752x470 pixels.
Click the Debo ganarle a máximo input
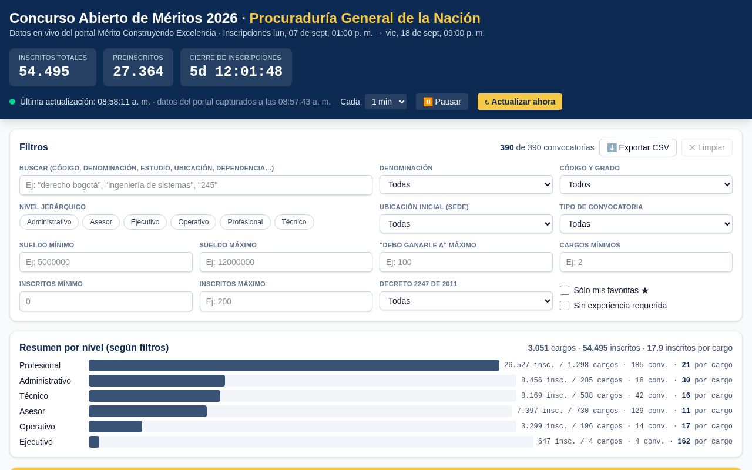tap(466, 262)
